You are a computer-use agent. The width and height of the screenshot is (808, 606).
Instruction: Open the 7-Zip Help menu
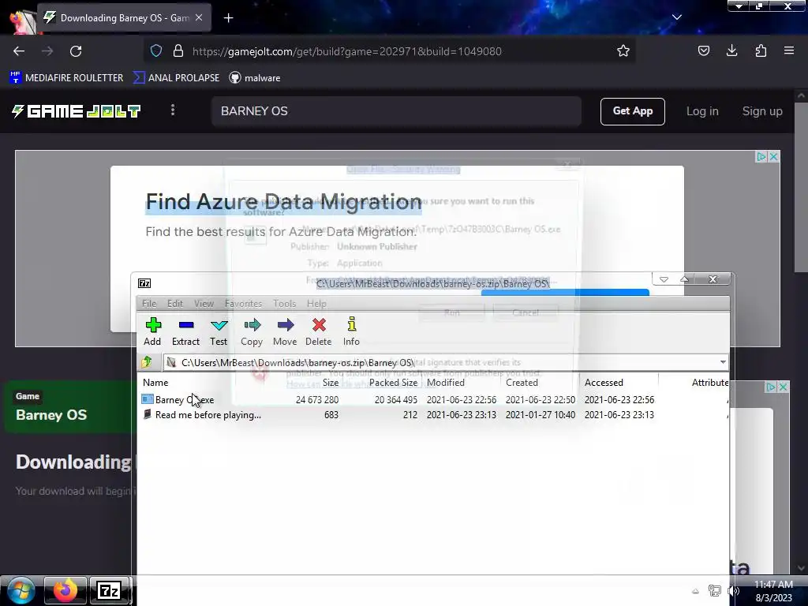316,304
